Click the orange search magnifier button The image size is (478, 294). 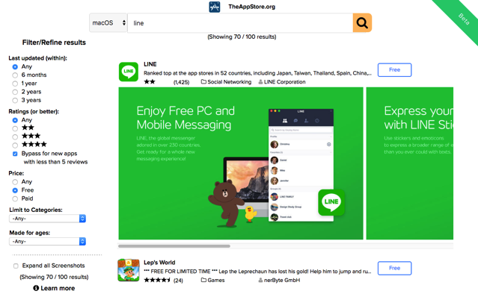(362, 23)
